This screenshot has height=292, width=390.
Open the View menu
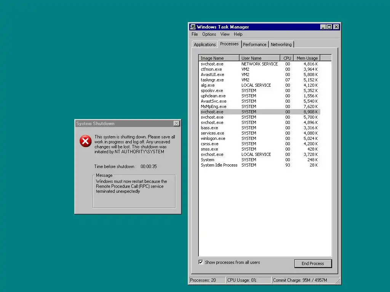(x=225, y=34)
